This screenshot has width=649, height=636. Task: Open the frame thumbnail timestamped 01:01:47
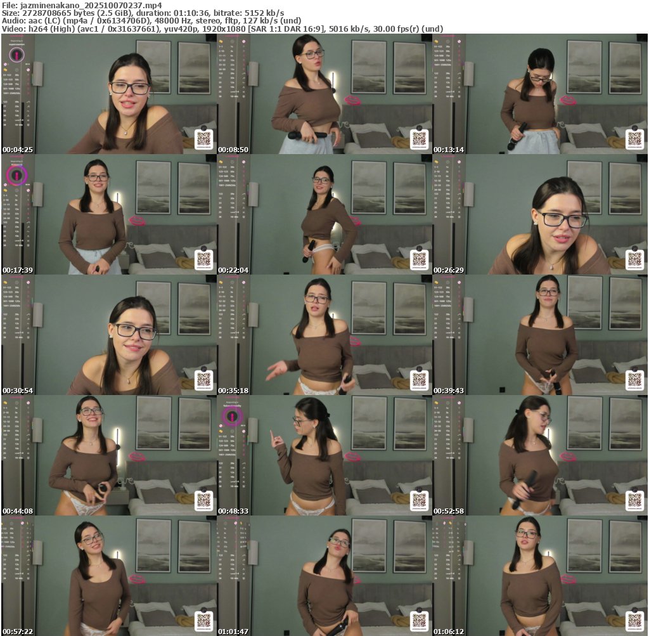324,576
